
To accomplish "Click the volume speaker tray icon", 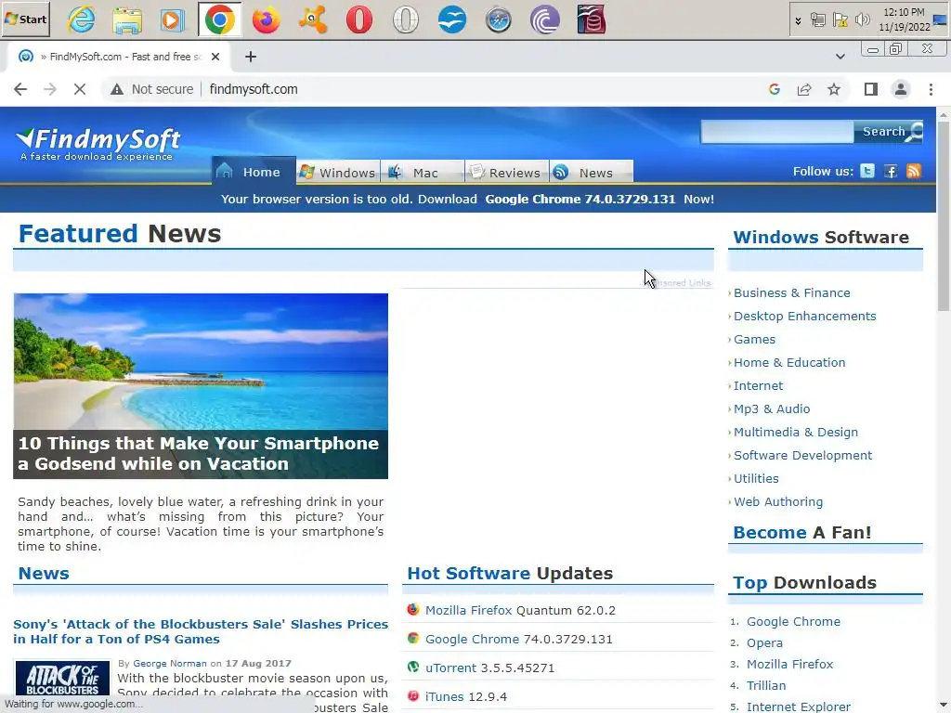I will point(862,20).
